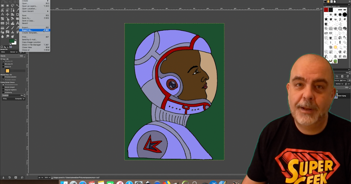Pick the black star brush preset

(x=326, y=19)
